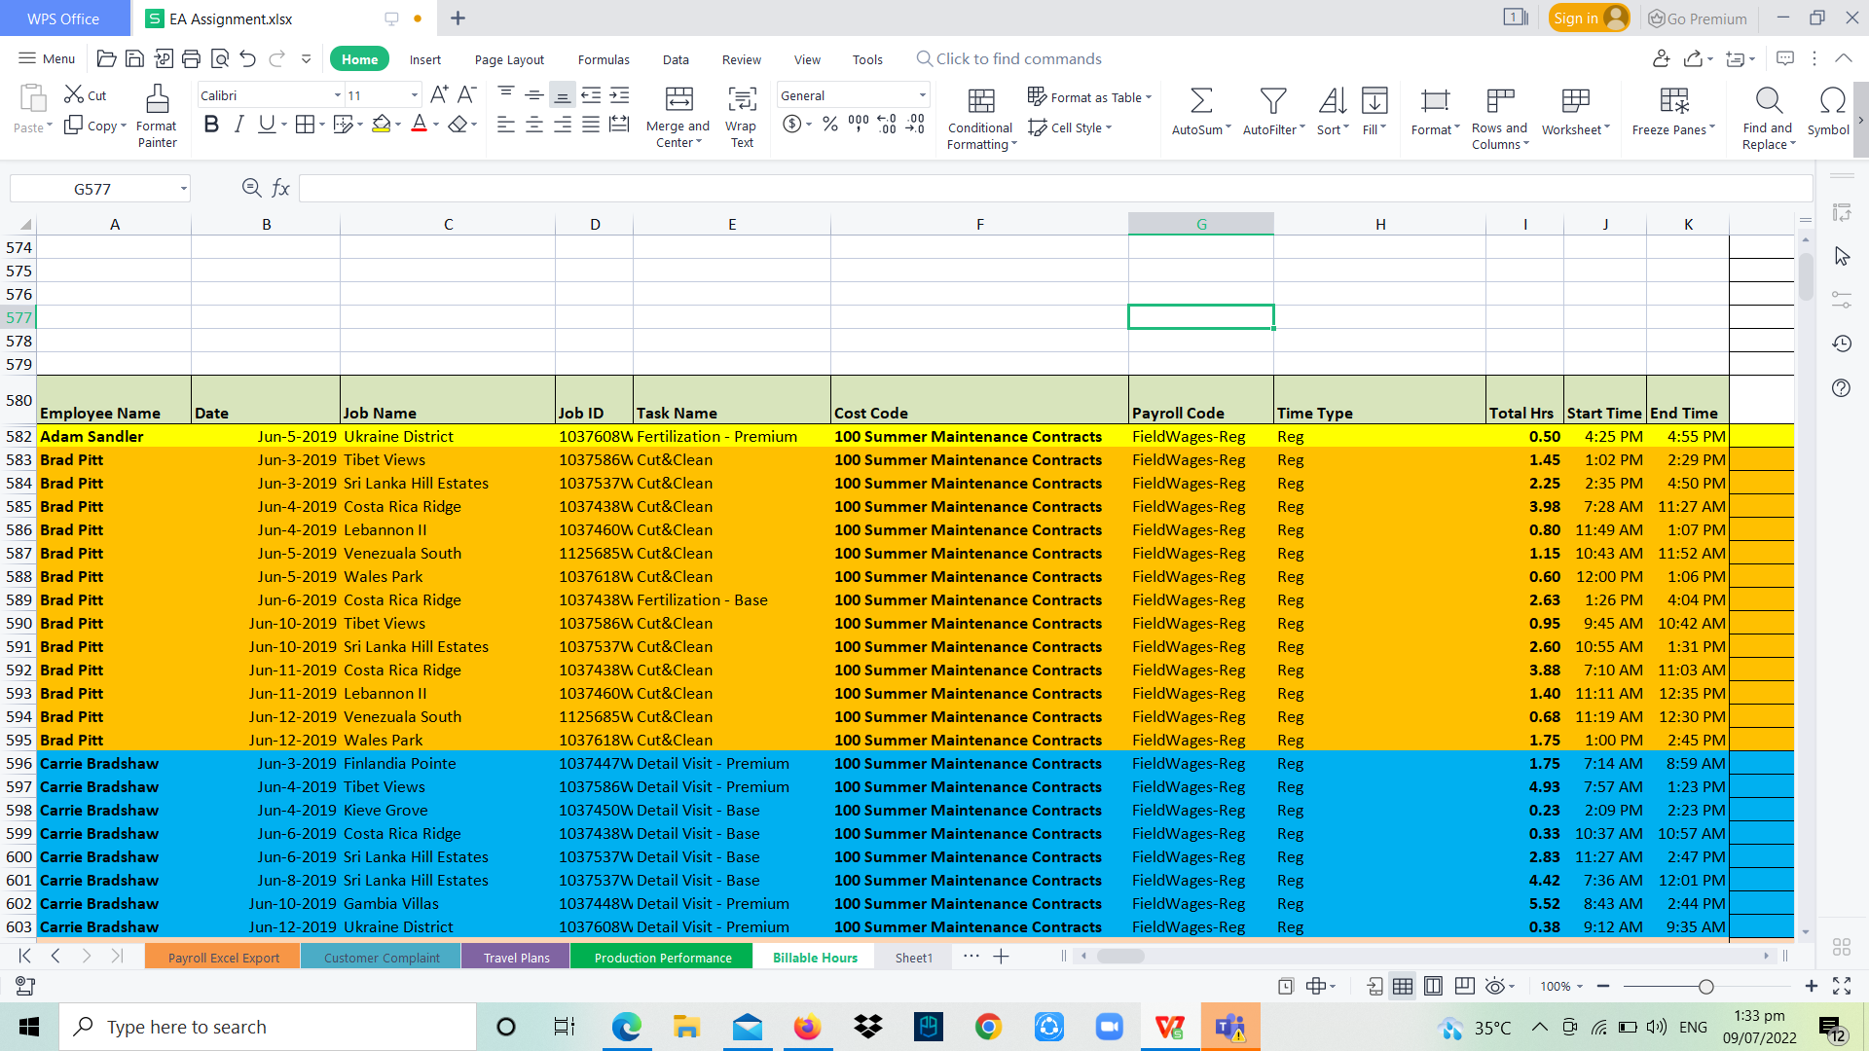Open Conditional Formatting tool
The width and height of the screenshot is (1869, 1051).
point(981,101)
